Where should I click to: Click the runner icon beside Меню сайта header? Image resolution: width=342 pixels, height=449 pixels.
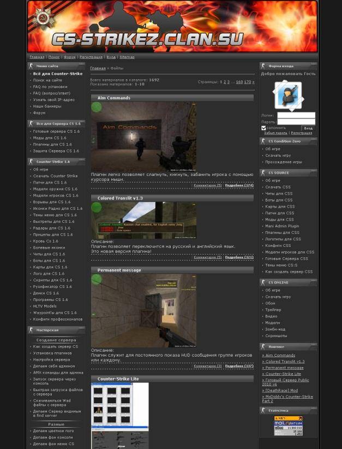tap(31, 66)
